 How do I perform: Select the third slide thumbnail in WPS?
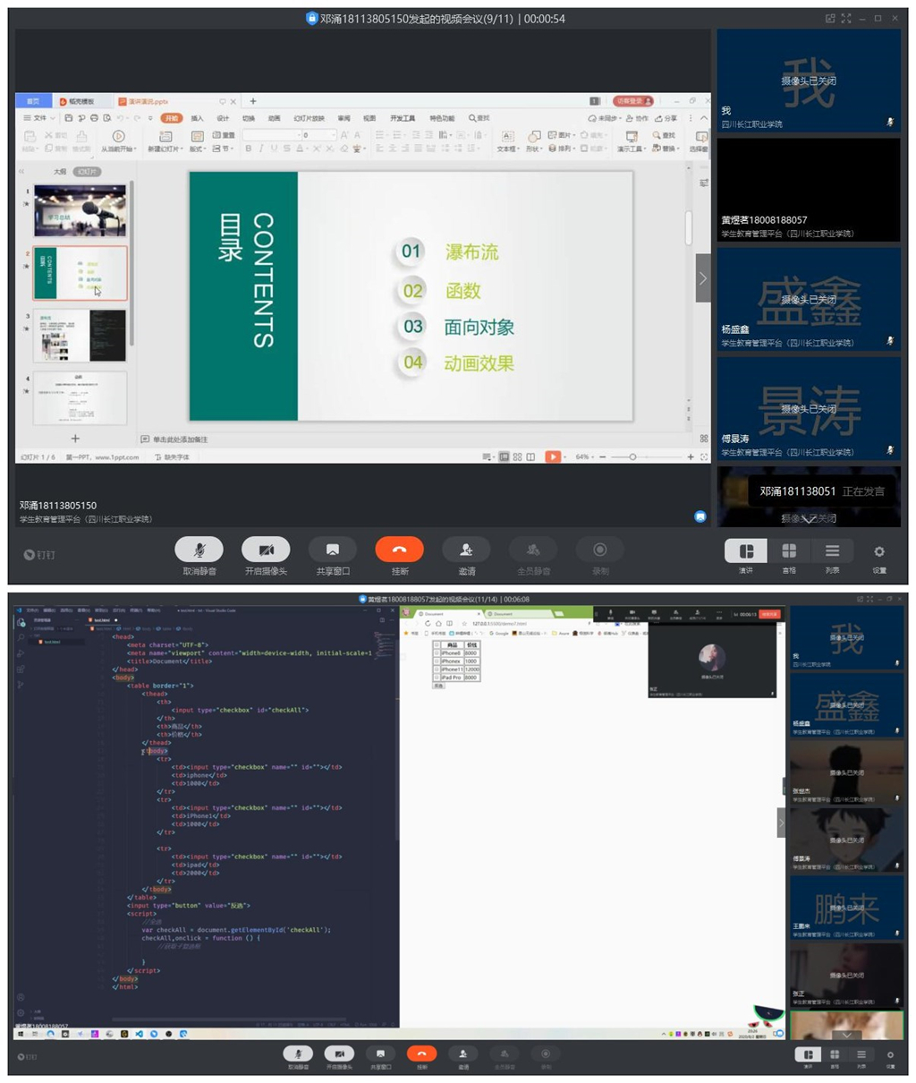coord(80,336)
